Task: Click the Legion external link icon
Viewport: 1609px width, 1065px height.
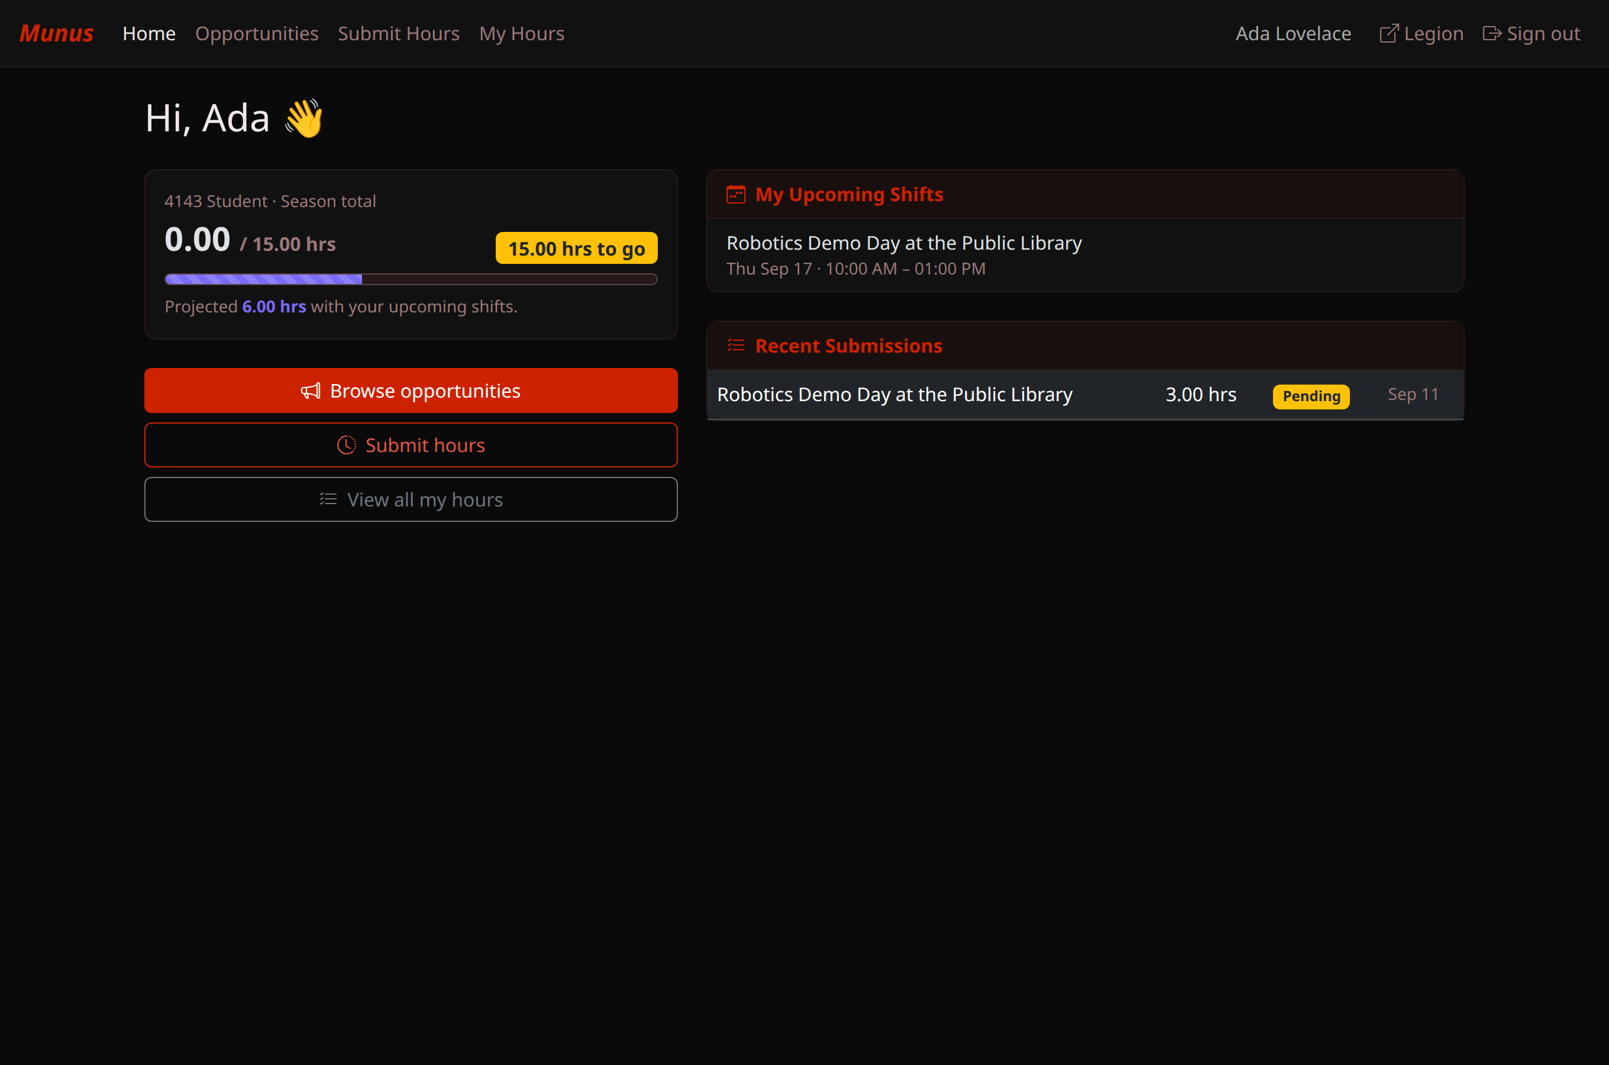Action: [x=1389, y=33]
